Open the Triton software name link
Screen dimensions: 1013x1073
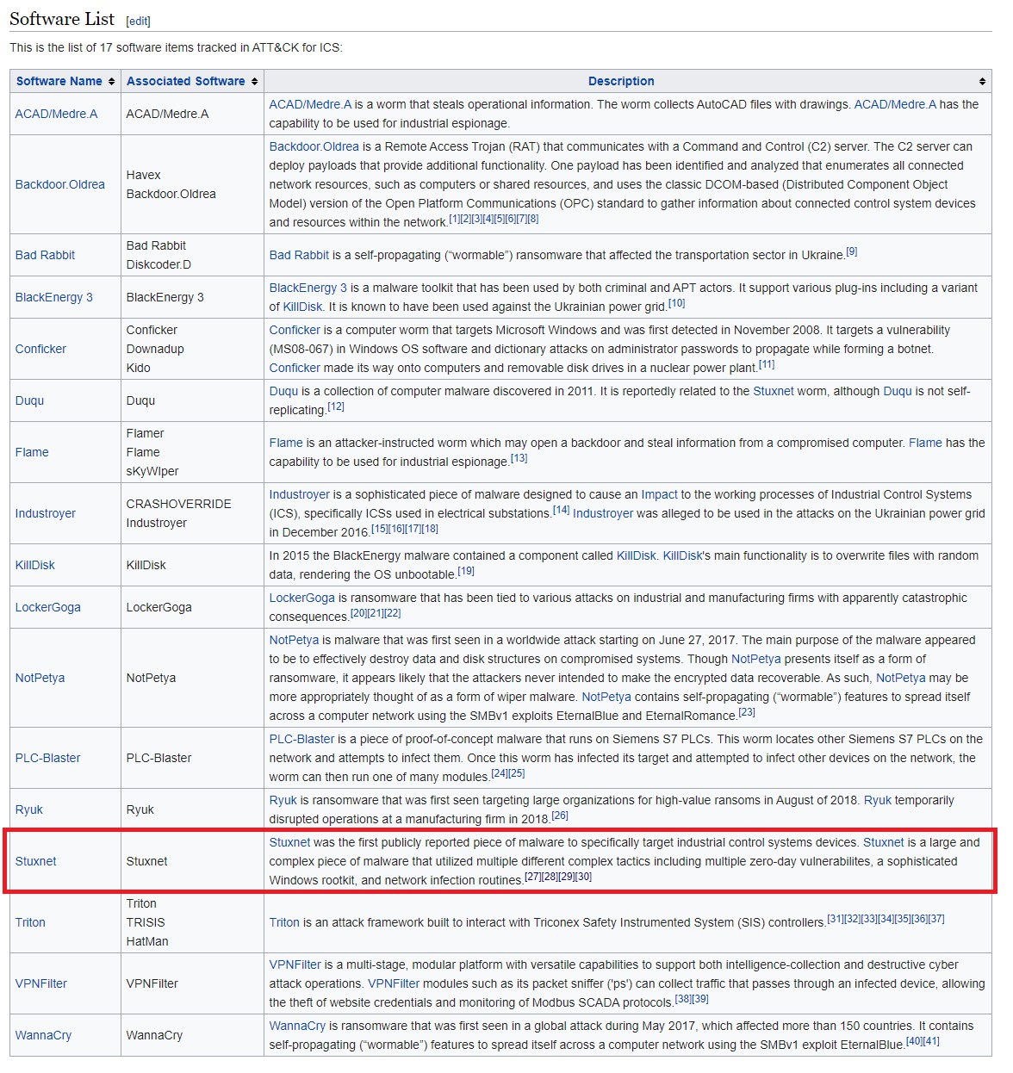point(30,922)
